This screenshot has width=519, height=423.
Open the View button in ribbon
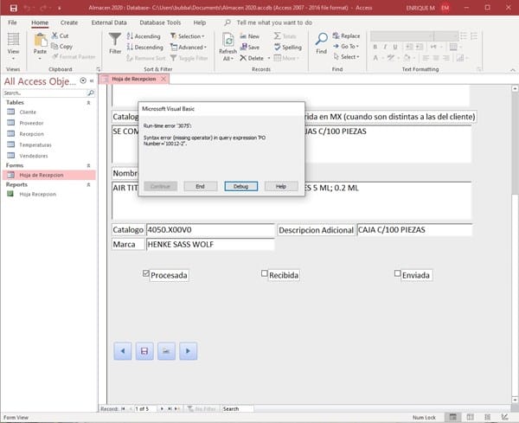13,47
